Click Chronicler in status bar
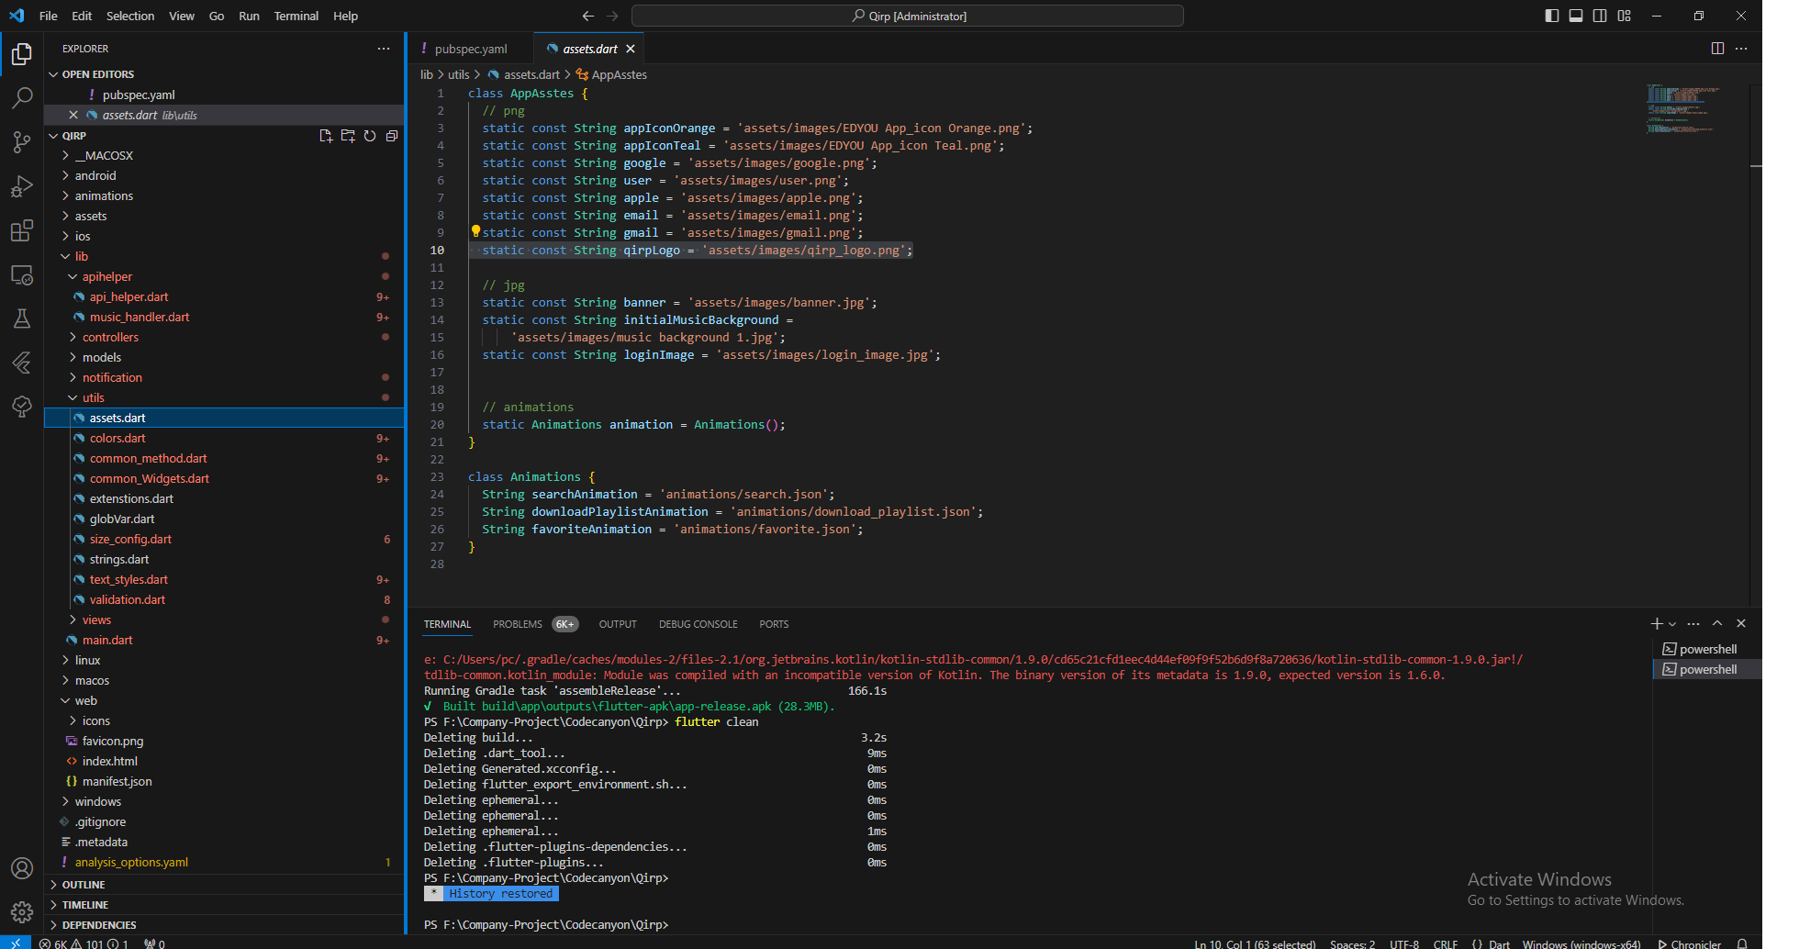1799x949 pixels. pos(1689,943)
